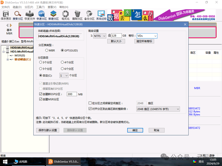Open the NTFS file system dropdown
Image resolution: width=222 pixels, height=166 pixels.
[x=100, y=36]
